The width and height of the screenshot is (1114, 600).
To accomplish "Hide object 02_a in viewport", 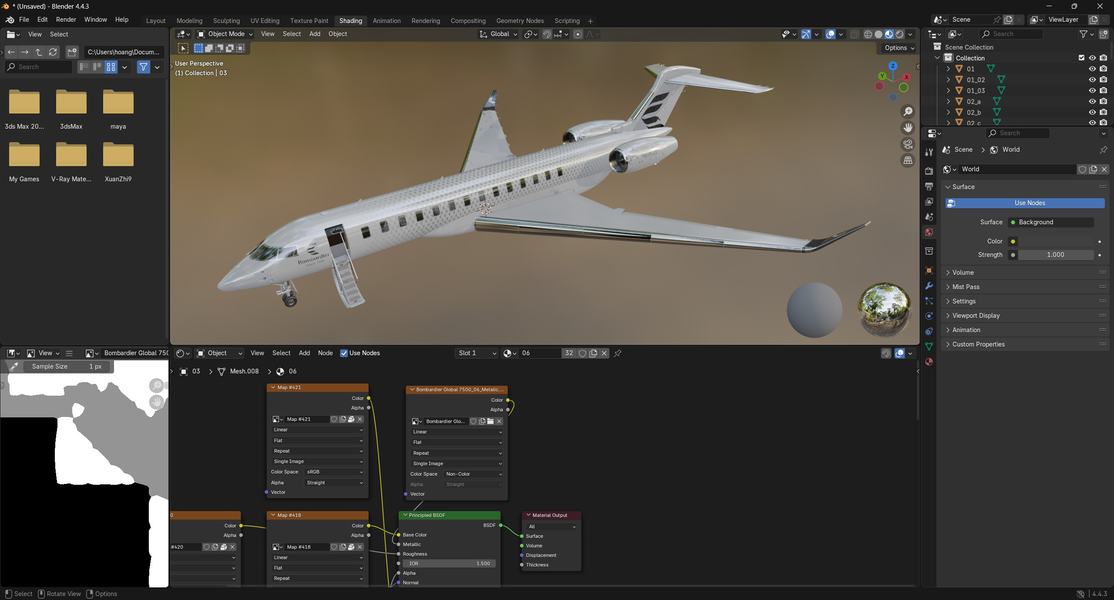I will pyautogui.click(x=1092, y=101).
